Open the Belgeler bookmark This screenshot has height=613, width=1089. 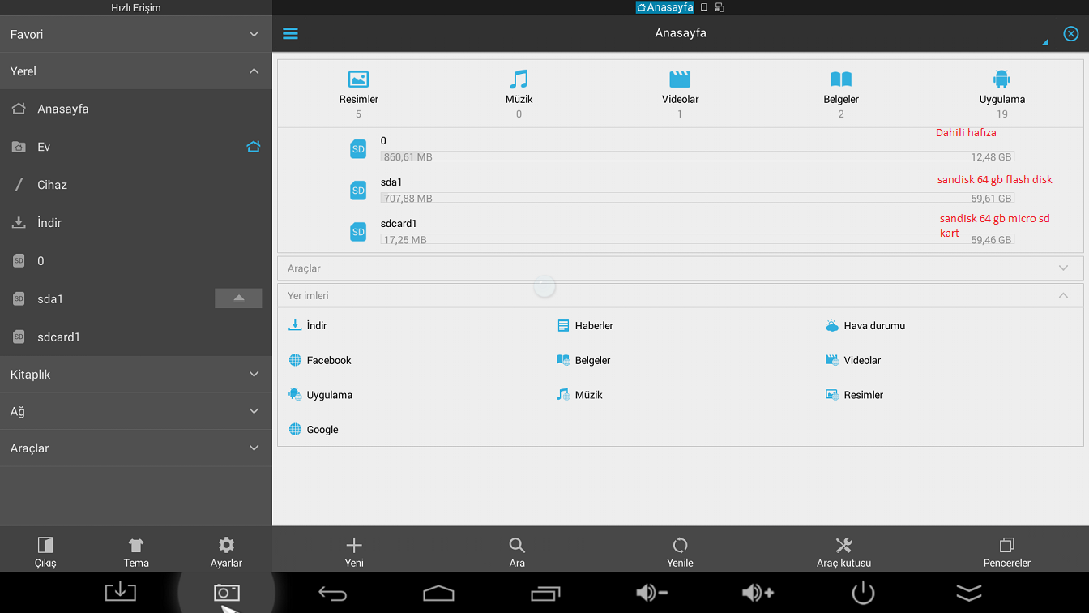[x=583, y=360]
